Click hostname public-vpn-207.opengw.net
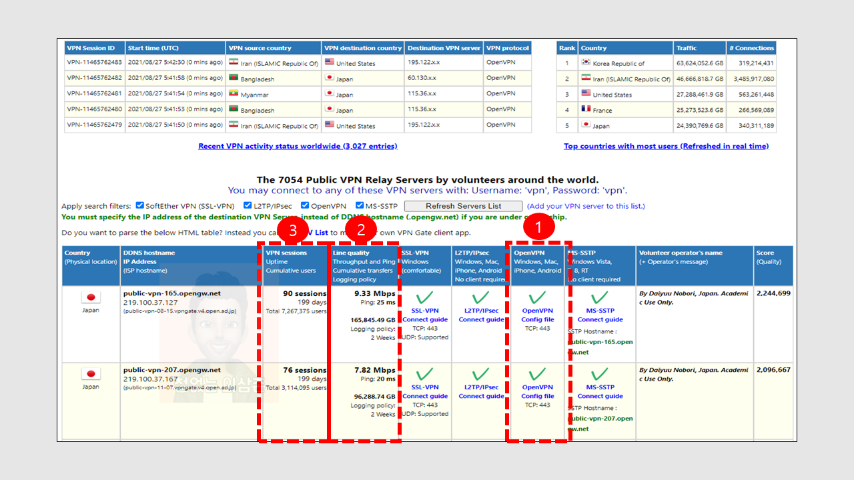The width and height of the screenshot is (854, 480). [171, 370]
